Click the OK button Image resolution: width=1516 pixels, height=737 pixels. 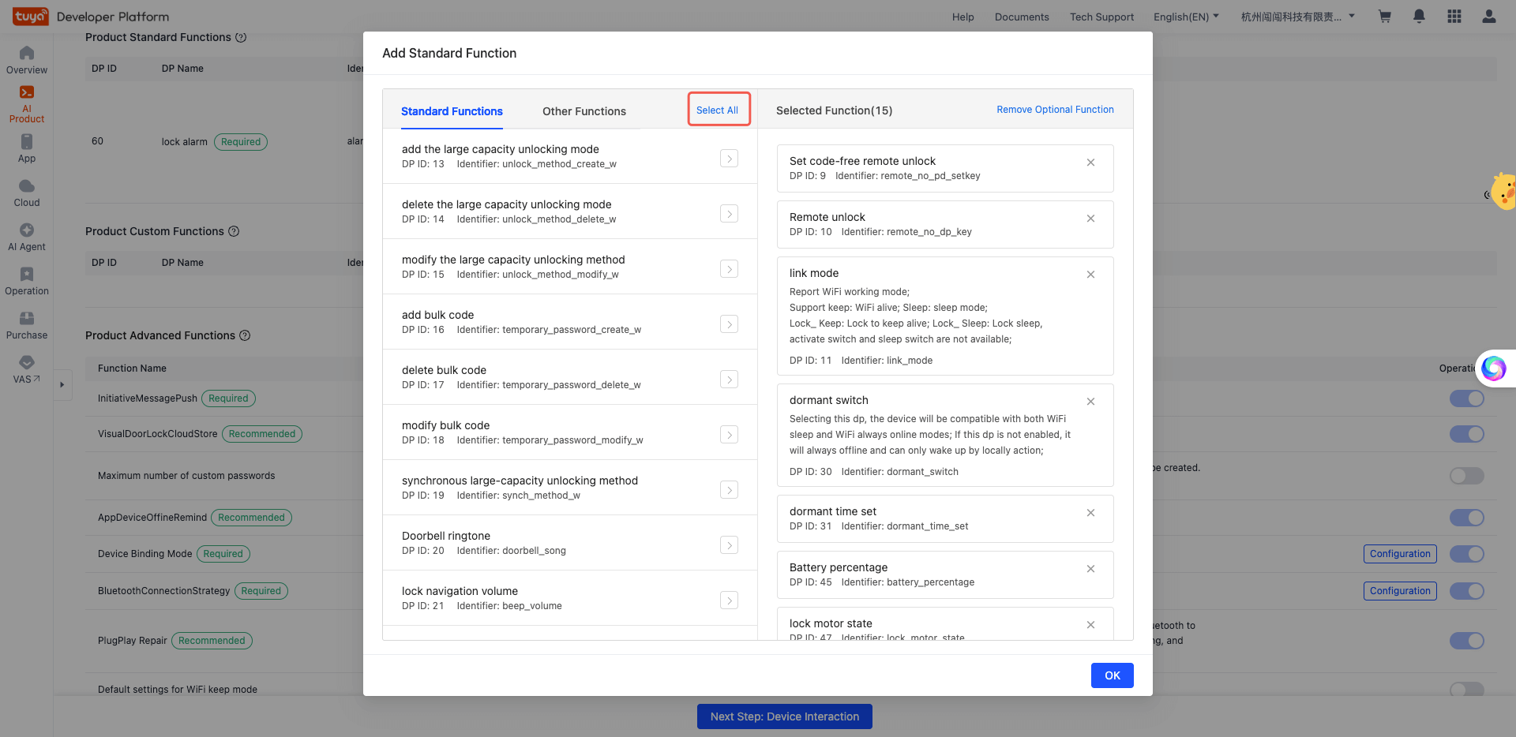click(1112, 675)
